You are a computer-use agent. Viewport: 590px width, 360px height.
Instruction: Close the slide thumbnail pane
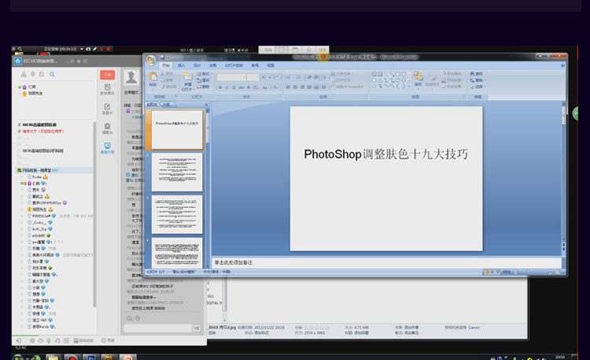point(206,105)
